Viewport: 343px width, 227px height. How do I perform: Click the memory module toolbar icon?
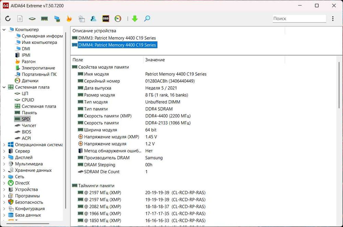44,19
